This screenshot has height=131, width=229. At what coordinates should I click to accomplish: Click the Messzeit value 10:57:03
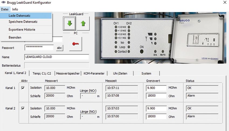[122, 108]
